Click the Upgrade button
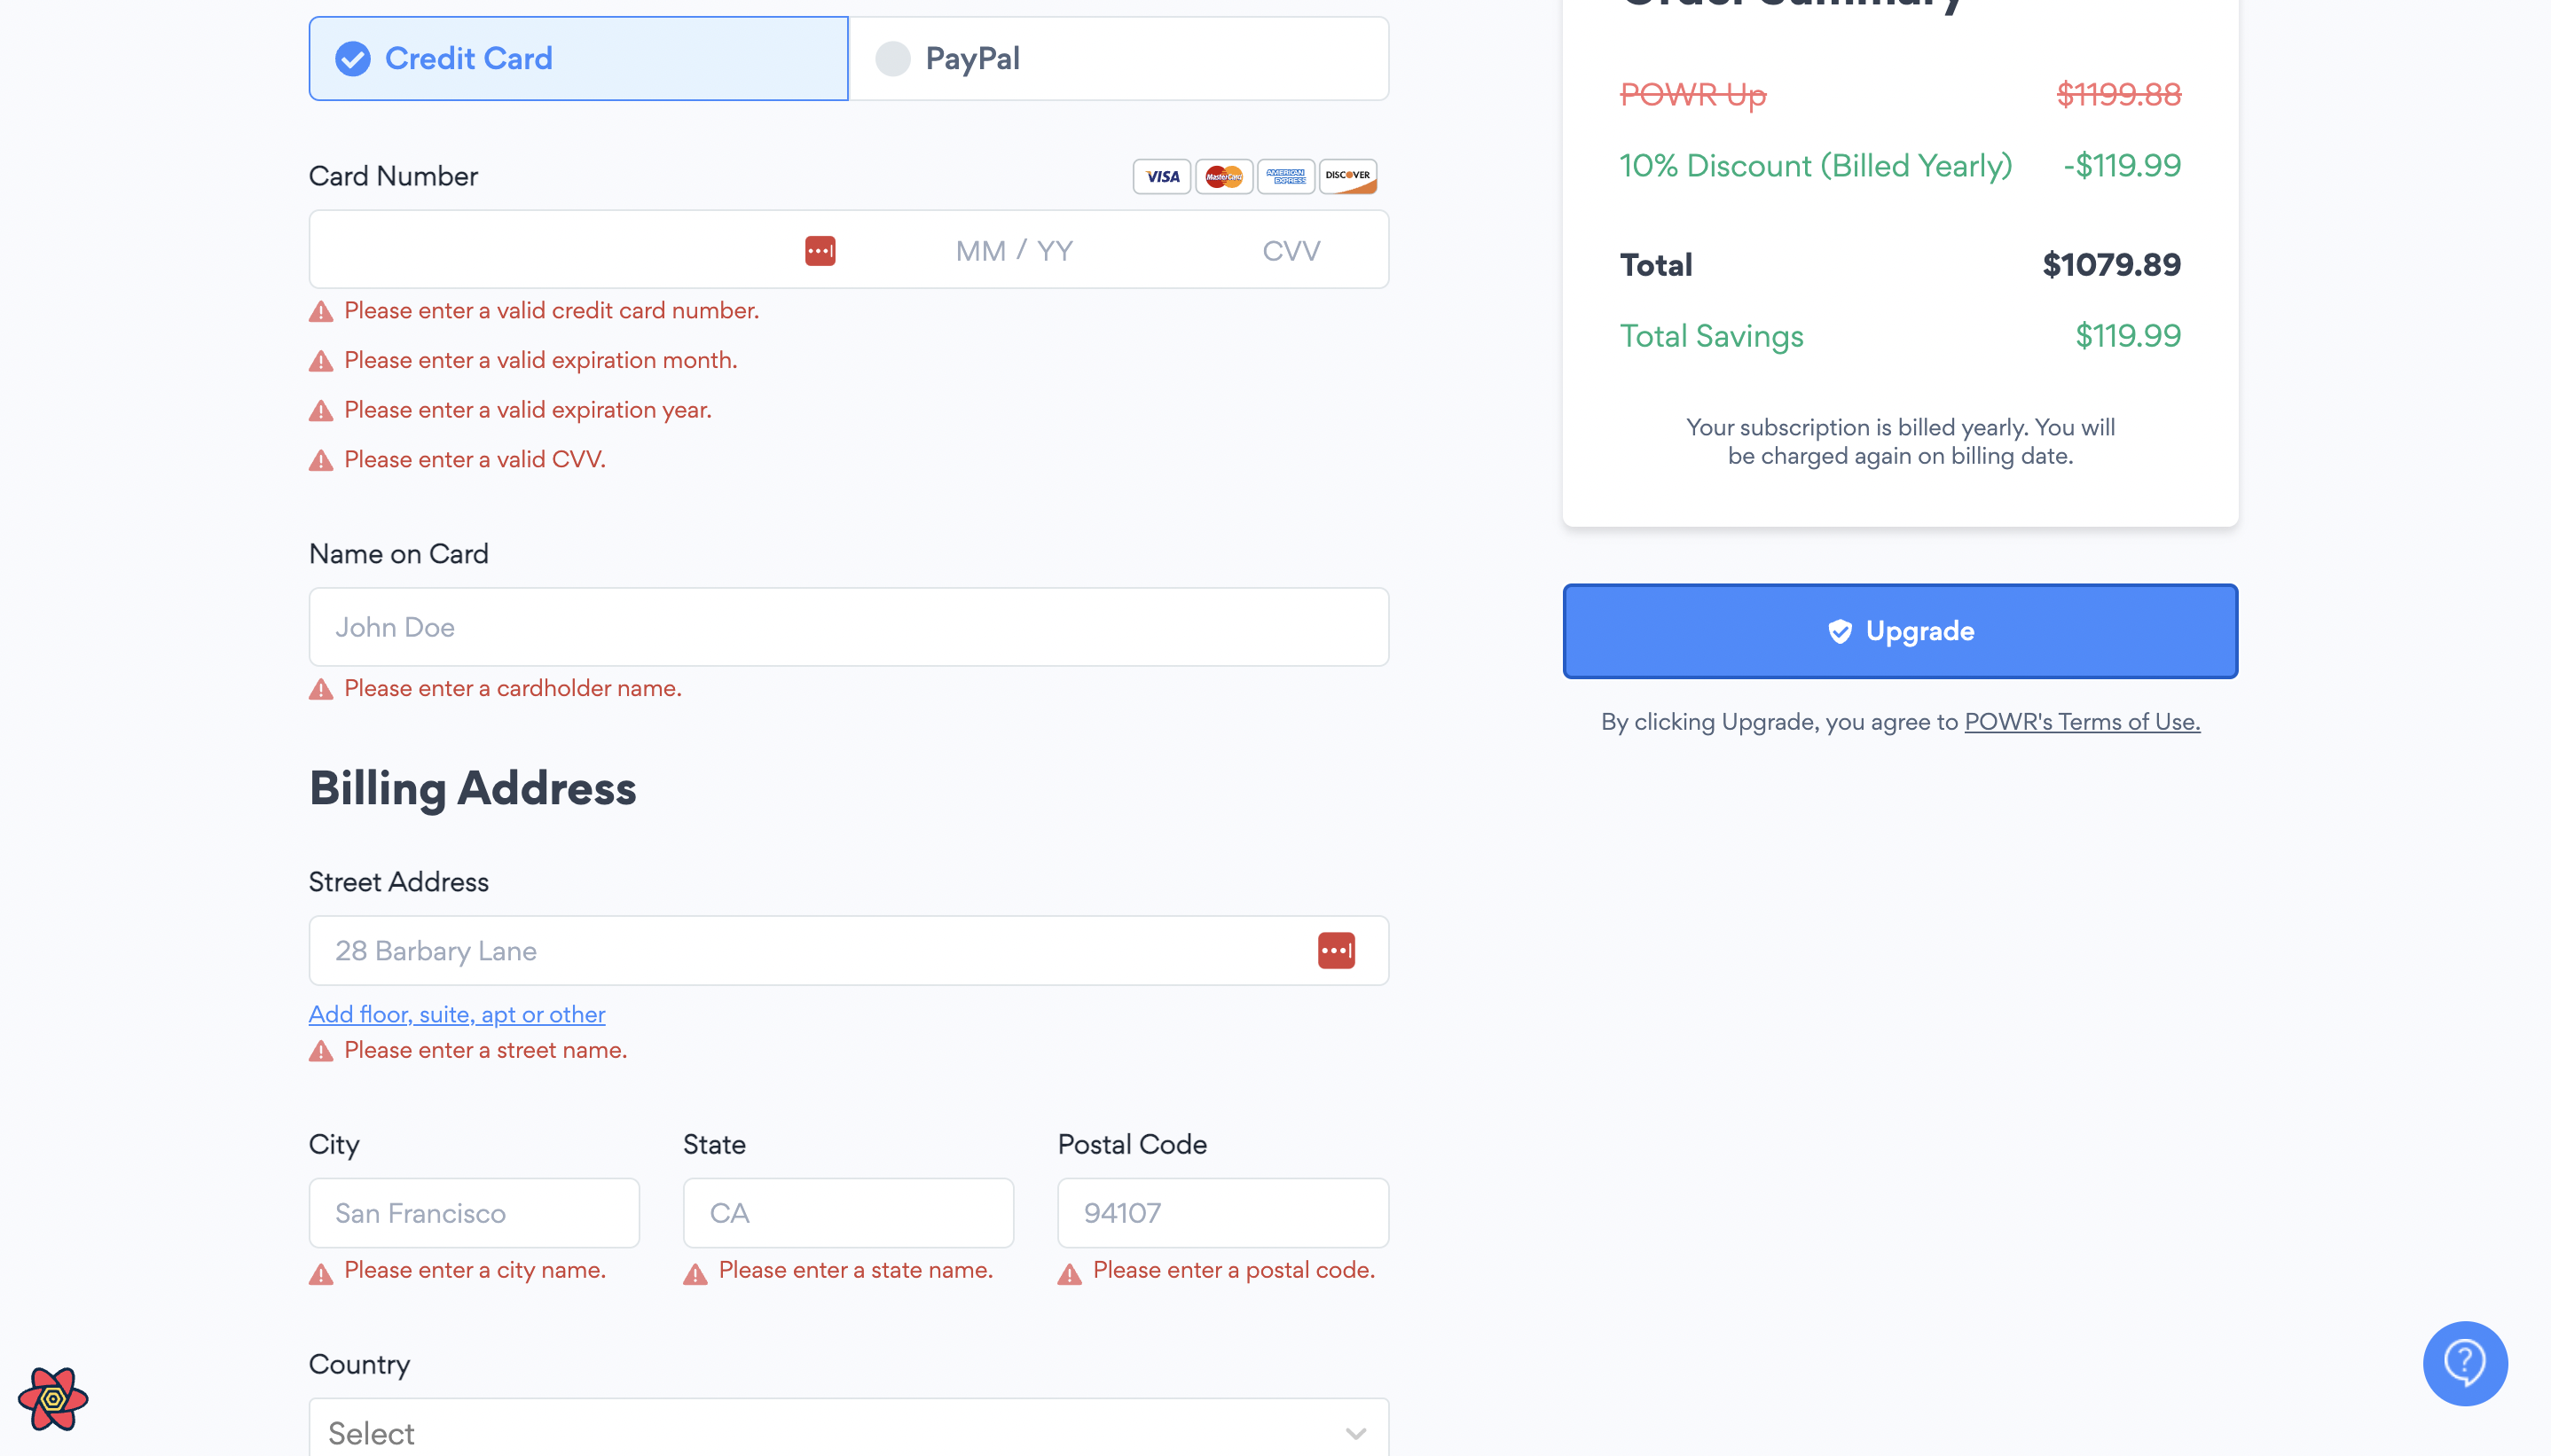Screen dimensions: 2551x1456 1899,631
